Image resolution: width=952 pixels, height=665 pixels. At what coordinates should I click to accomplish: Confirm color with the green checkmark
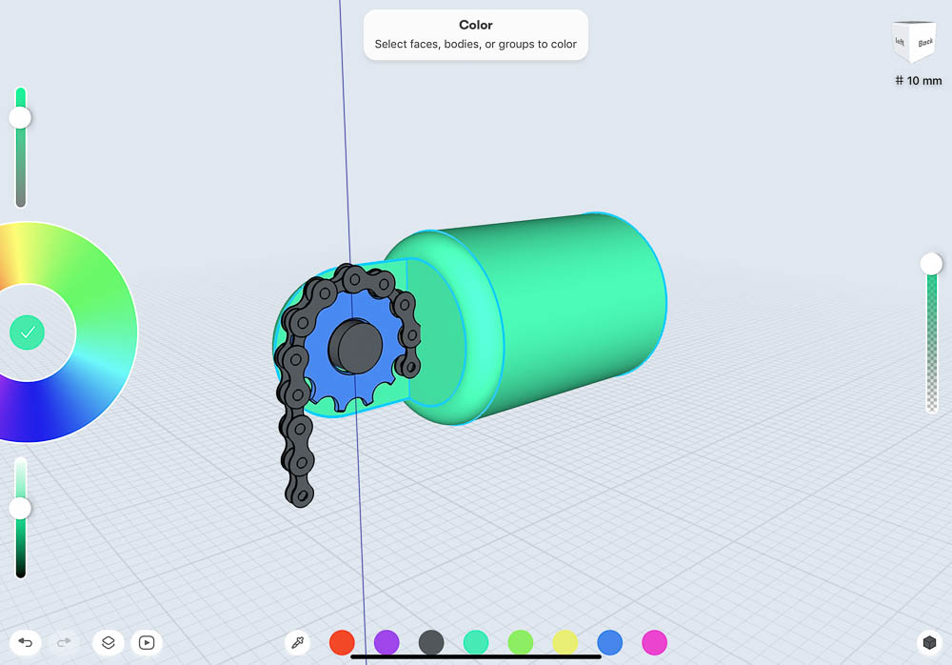[x=28, y=332]
